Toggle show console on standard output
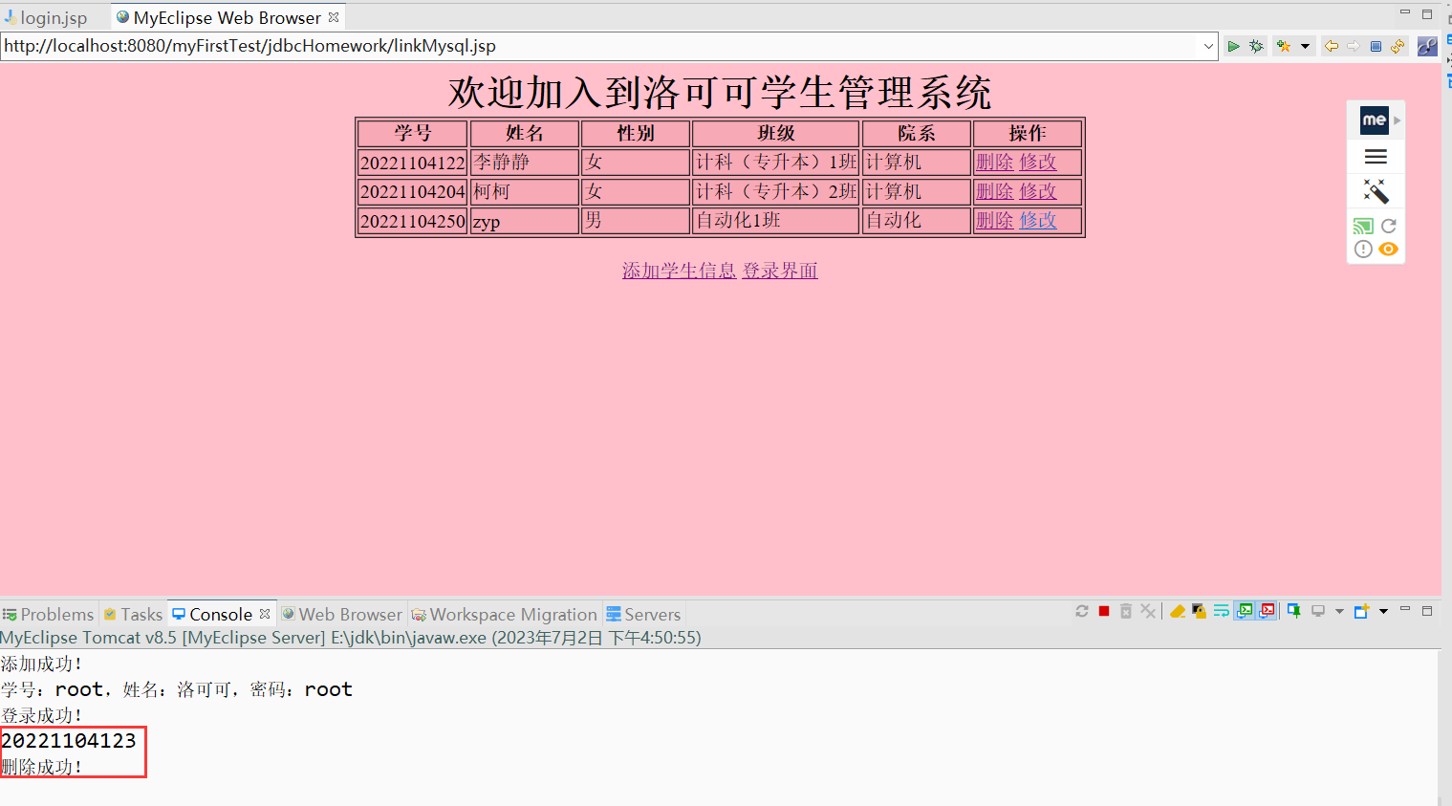This screenshot has width=1452, height=806. click(x=1245, y=611)
